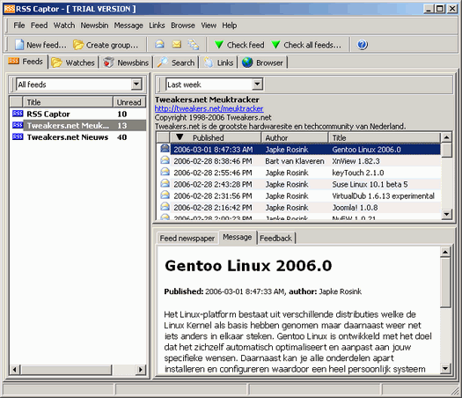Click the RSS icon beside RSS Captor feed
Screen dimensions: 462x398
coord(18,114)
